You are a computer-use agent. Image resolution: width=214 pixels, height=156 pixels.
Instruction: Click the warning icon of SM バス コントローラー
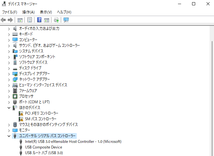pos(21,119)
